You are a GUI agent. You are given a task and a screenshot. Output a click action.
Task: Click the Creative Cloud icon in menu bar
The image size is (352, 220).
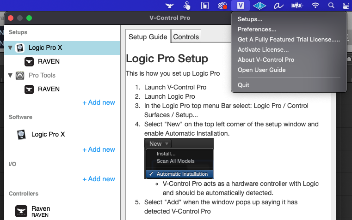point(222,6)
